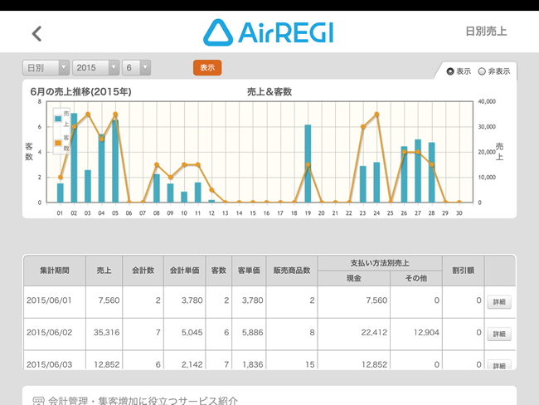Select the 表示 radio button
The width and height of the screenshot is (539, 405).
[x=450, y=71]
